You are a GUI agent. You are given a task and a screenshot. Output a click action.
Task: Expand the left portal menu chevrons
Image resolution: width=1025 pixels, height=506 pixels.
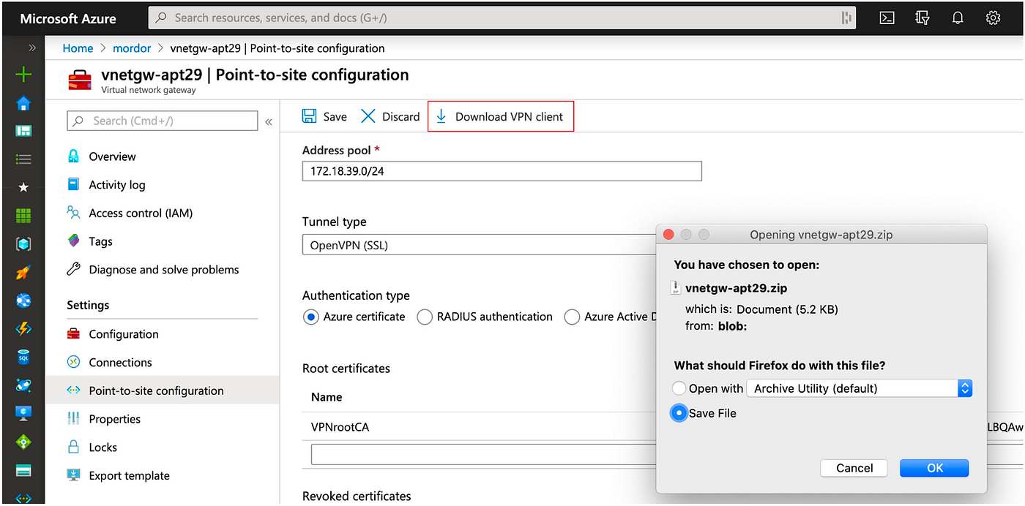32,48
